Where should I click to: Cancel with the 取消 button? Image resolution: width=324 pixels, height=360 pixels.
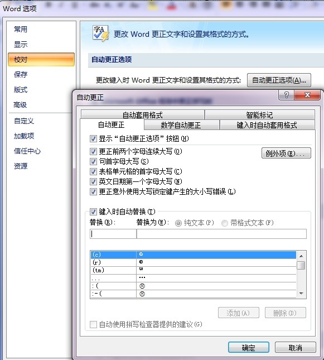[x=296, y=348]
